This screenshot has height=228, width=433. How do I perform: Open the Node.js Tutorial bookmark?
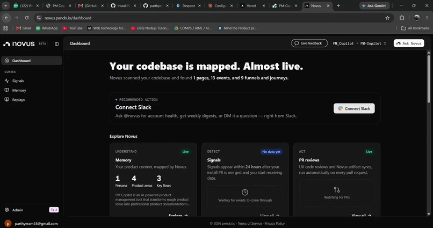[150, 28]
